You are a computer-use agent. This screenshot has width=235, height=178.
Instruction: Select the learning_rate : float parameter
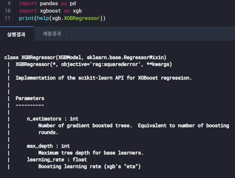[57, 160]
